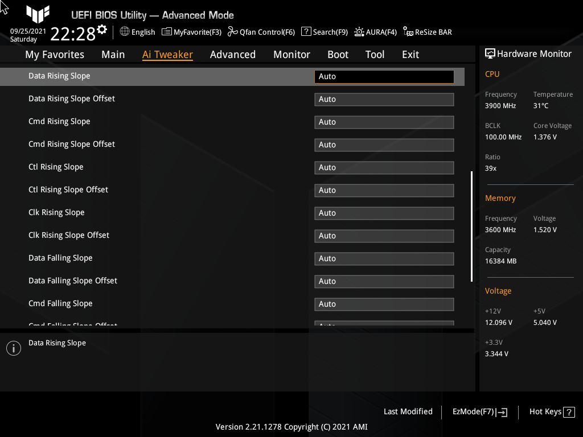Open Ctl Rising Slope value field

[384, 168]
